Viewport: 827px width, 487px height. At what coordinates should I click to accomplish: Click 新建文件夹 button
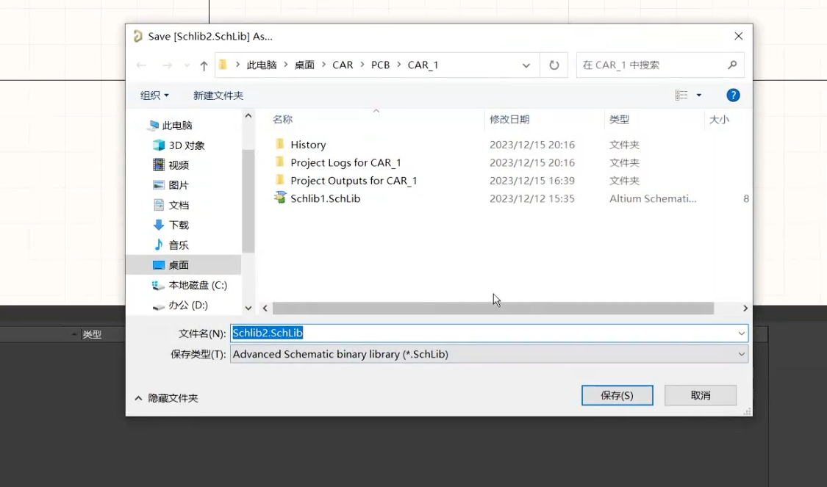(x=218, y=95)
